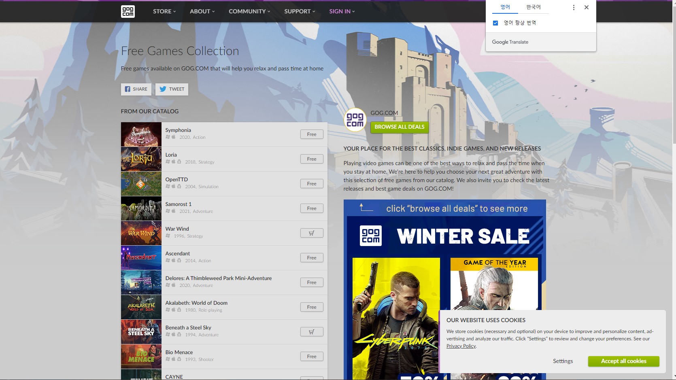Open the COMMUNITY dropdown

point(249,11)
